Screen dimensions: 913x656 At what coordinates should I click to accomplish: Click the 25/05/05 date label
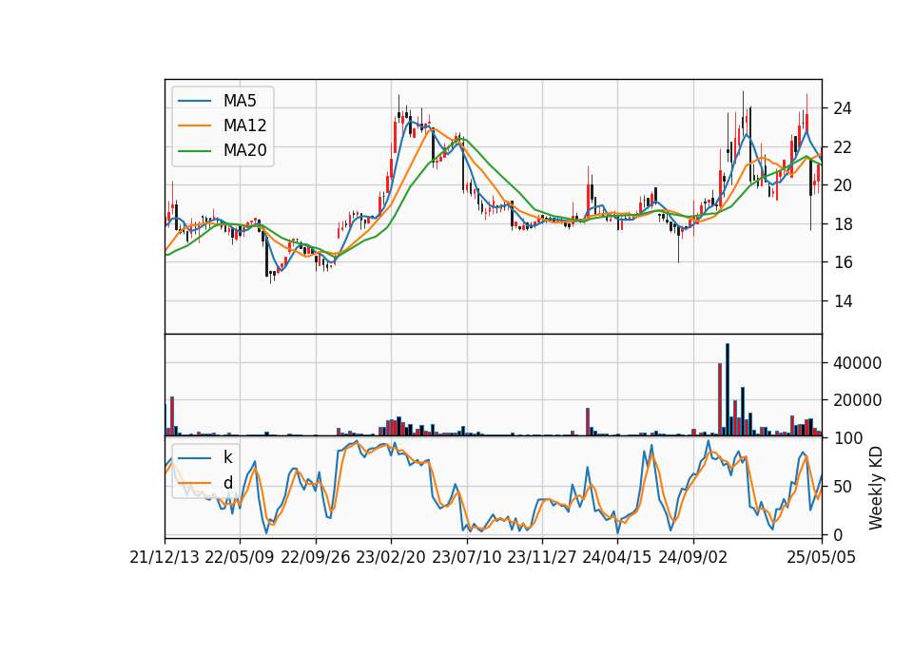coord(822,558)
